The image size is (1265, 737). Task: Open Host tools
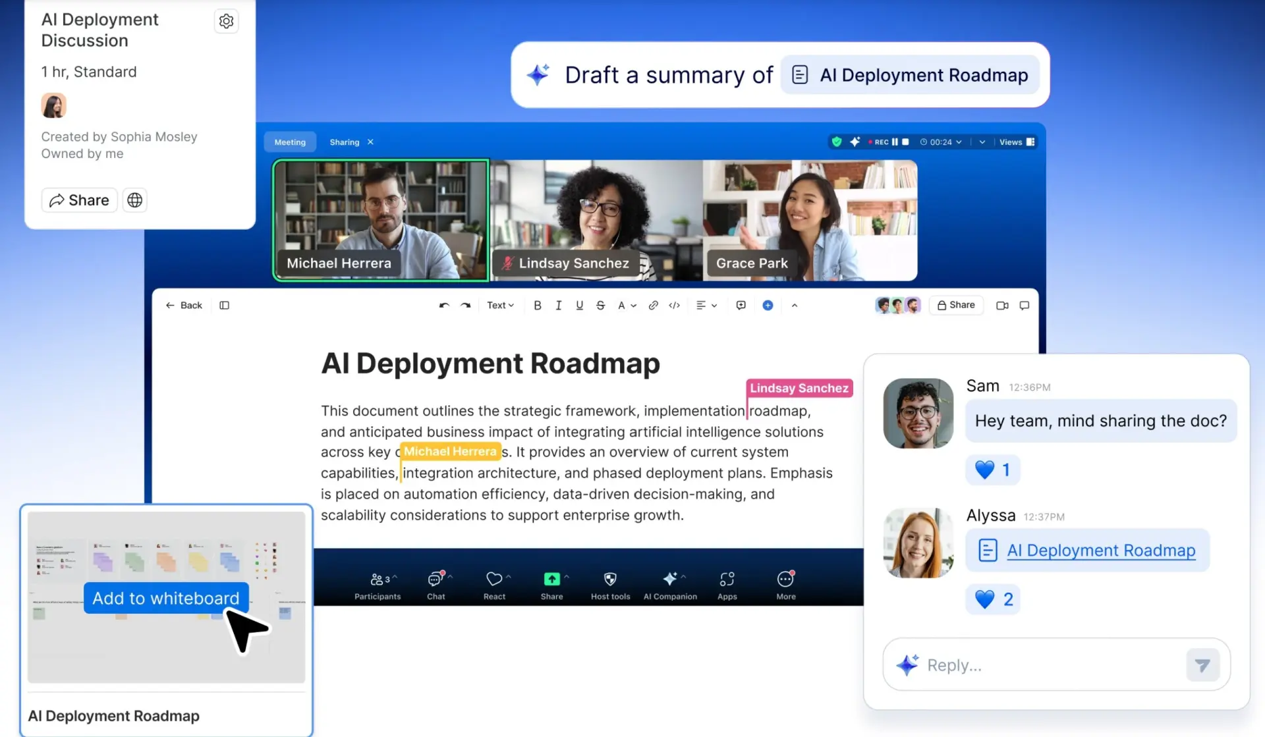point(610,585)
